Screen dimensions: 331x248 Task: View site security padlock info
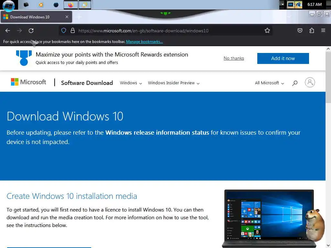coord(73,31)
